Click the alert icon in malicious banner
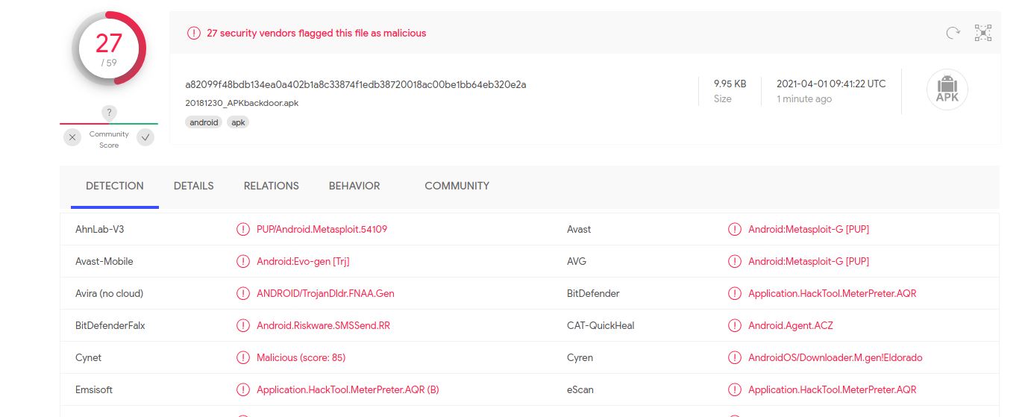1028x417 pixels. click(193, 33)
